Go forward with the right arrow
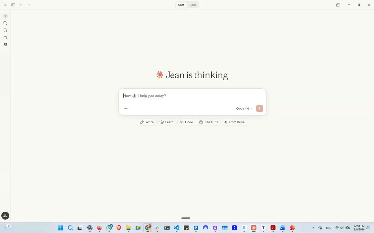This screenshot has width=374, height=233. point(29,5)
